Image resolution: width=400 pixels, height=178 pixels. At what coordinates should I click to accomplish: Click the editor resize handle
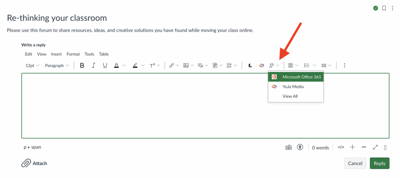[x=386, y=147]
